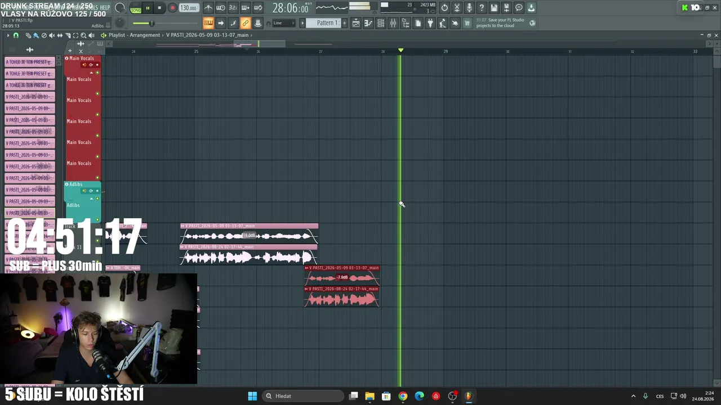Toggle the countdown before recording icon
Image resolution: width=721 pixels, height=405 pixels.
233,8
